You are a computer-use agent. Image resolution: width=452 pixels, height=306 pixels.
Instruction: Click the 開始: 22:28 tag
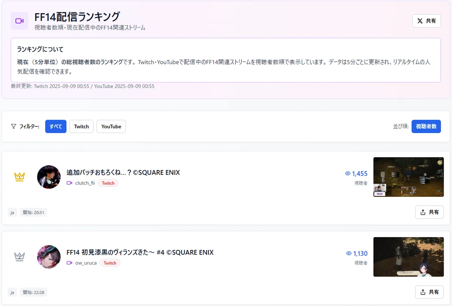[x=34, y=292]
